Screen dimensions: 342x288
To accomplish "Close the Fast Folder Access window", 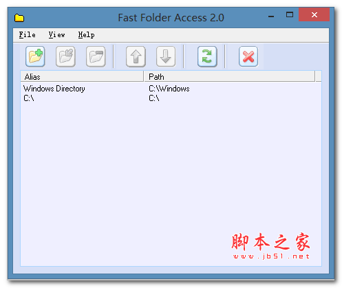I will [314, 14].
